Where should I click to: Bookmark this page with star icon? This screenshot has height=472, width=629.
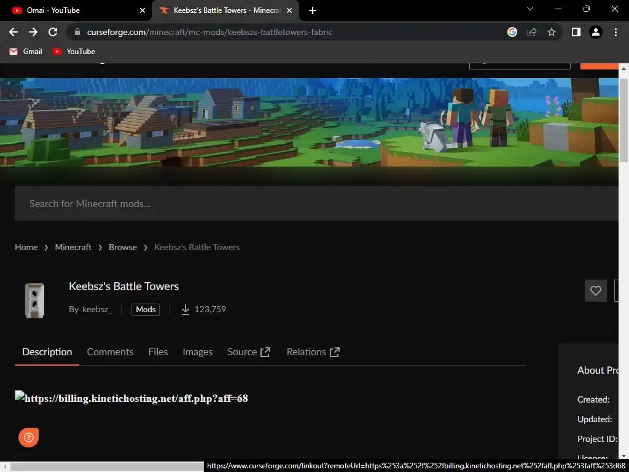coord(552,32)
